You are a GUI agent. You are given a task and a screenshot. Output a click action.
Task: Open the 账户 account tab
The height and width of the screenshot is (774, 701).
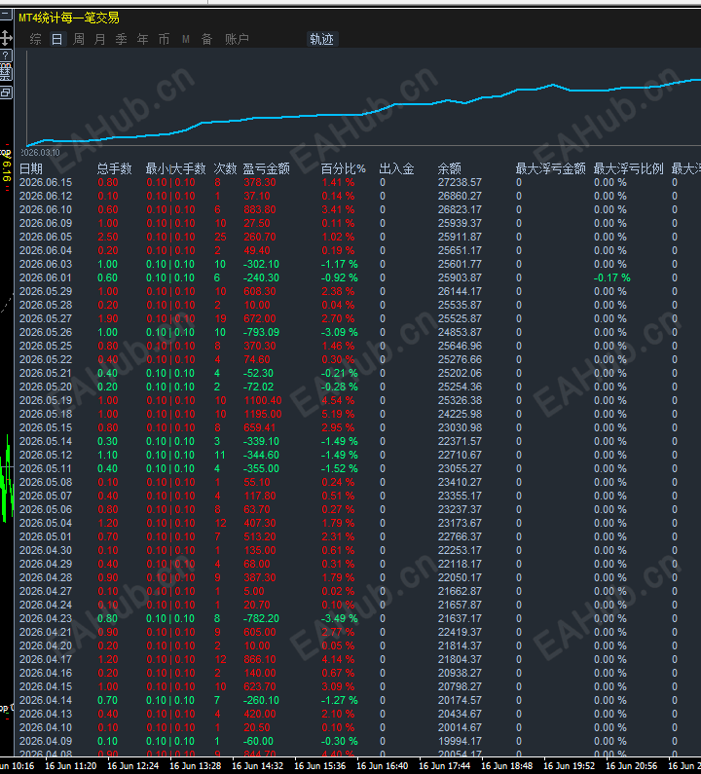tap(237, 39)
